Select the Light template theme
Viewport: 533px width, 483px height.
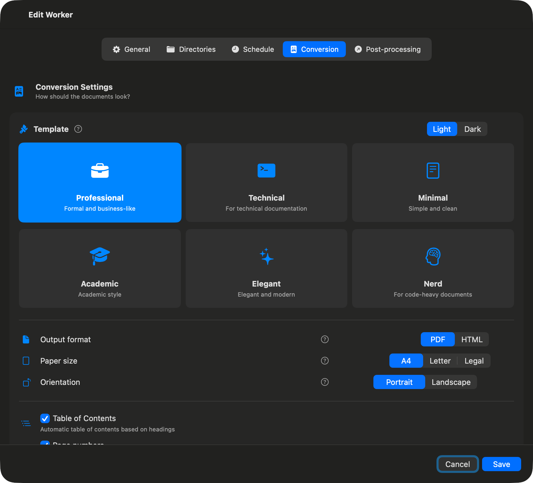pyautogui.click(x=442, y=129)
